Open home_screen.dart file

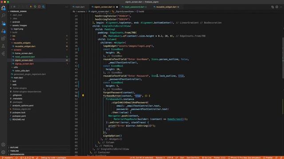click(24, 53)
